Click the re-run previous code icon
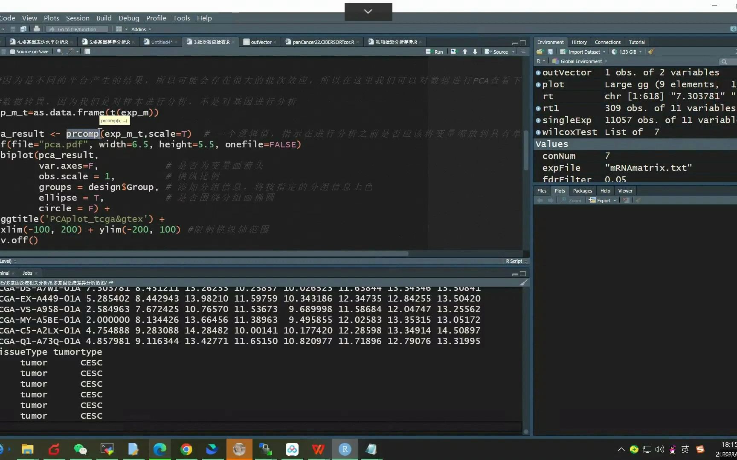The width and height of the screenshot is (737, 460). pos(453,52)
